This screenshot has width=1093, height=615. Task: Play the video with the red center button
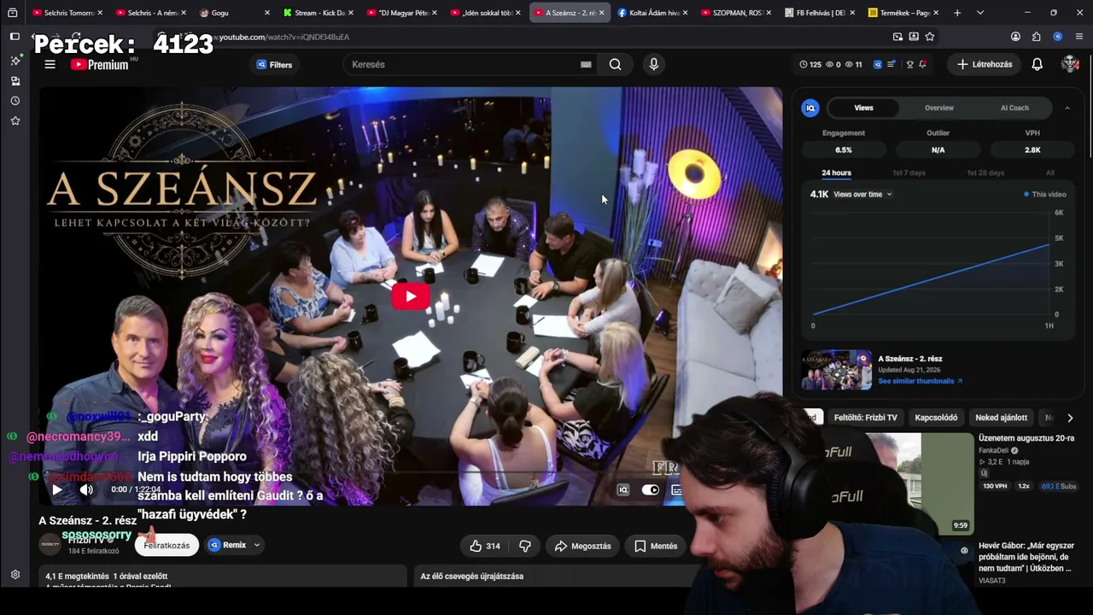coord(410,296)
